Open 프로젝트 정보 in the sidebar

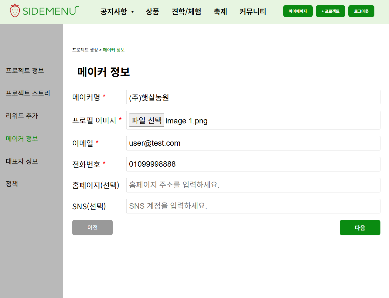[25, 71]
